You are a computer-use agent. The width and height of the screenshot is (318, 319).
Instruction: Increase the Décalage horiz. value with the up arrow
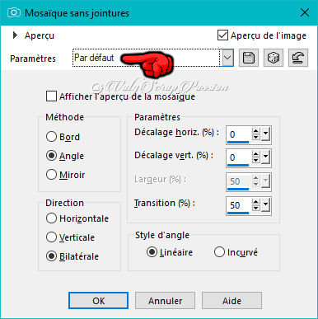[256, 131]
